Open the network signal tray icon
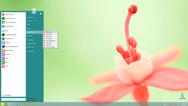The image size is (188, 106). 173,104
